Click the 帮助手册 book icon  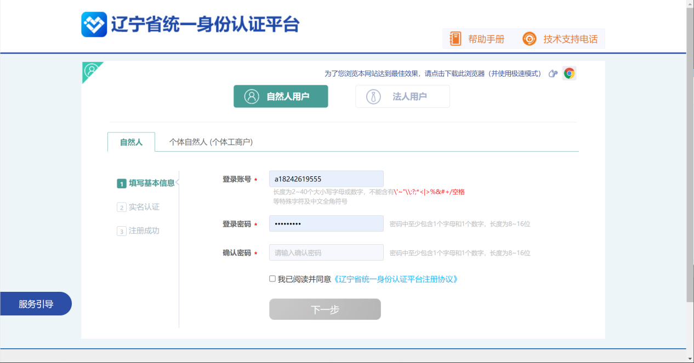point(456,39)
